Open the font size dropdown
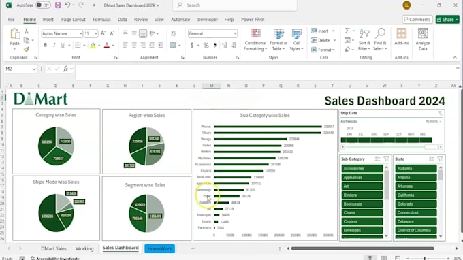 pos(96,33)
